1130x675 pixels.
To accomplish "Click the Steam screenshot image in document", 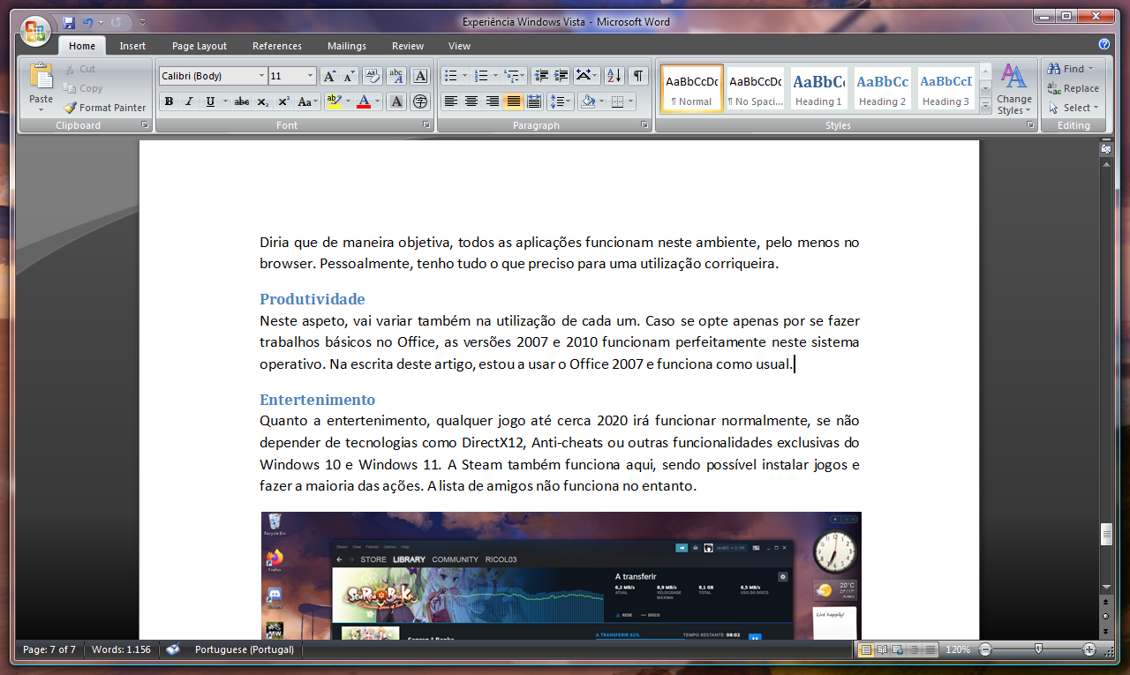I will [x=561, y=575].
